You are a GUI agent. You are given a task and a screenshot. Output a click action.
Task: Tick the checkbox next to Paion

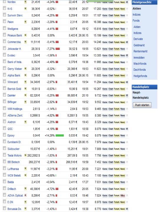pos(4,21)
